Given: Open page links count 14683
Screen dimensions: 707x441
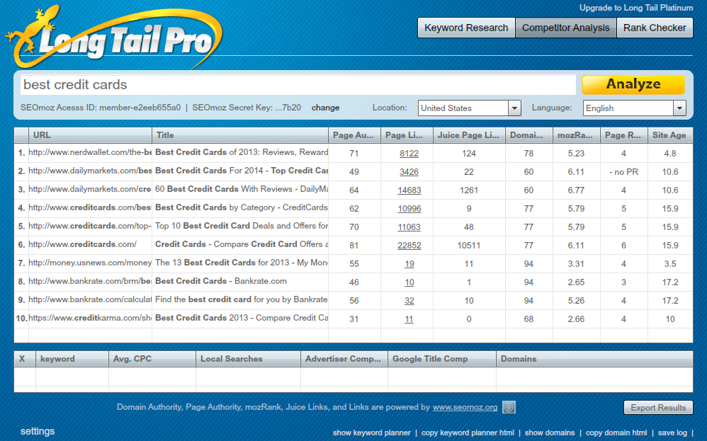Looking at the screenshot, I should [409, 190].
